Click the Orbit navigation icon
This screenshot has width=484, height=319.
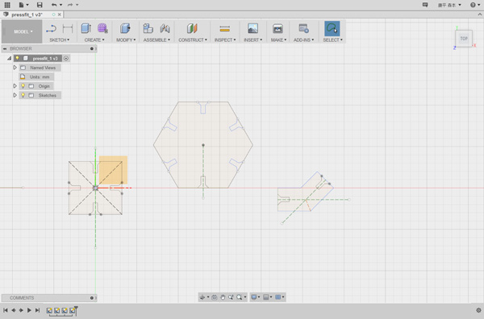[202, 297]
